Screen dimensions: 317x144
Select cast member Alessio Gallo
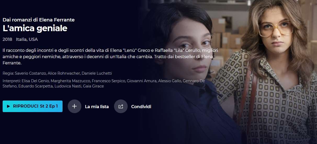click(x=169, y=81)
